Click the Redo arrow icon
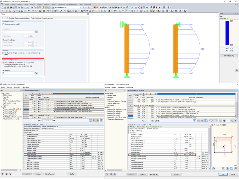Viewport: 239px width, 179px height. [x=28, y=7]
